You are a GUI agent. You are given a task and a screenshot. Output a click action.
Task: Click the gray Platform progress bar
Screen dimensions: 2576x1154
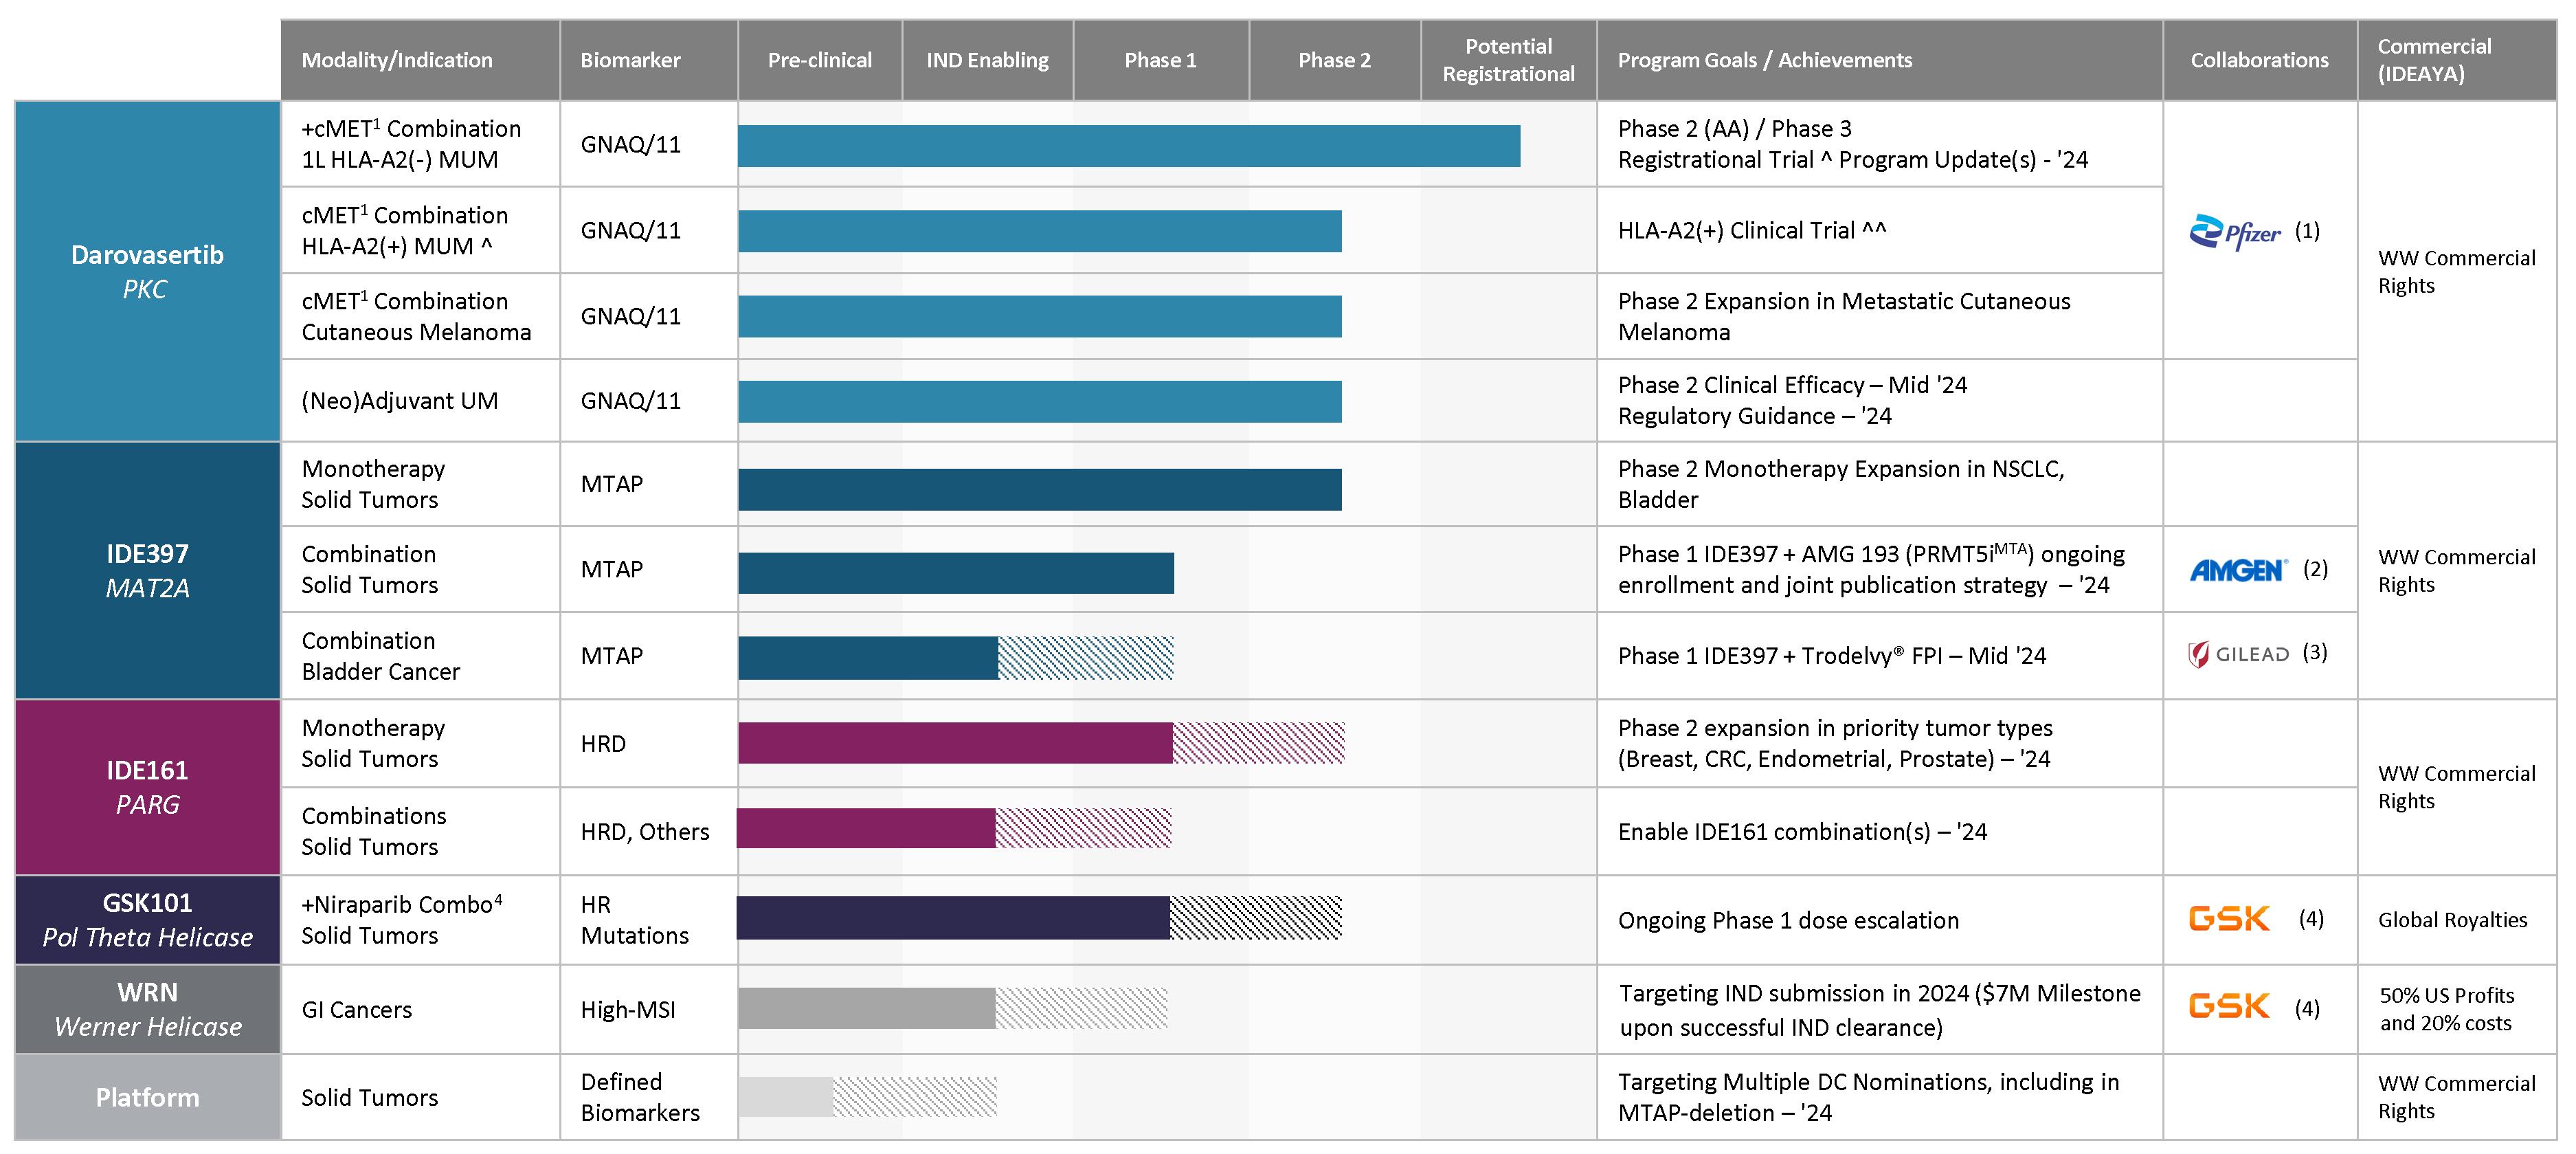click(x=785, y=1097)
